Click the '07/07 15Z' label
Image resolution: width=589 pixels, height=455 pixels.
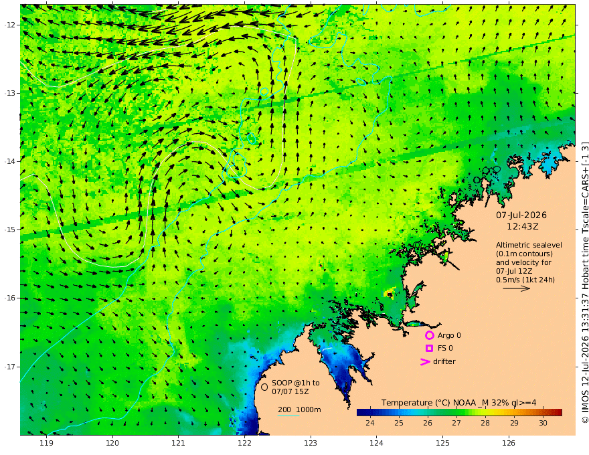click(x=290, y=391)
